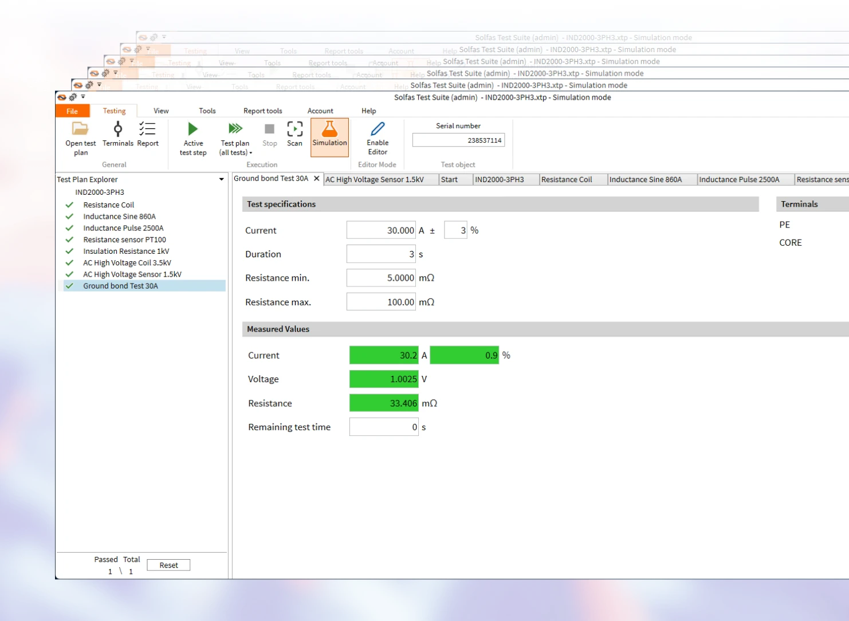
Task: Switch to the IND2000-3PH3 document tab
Action: coord(506,179)
